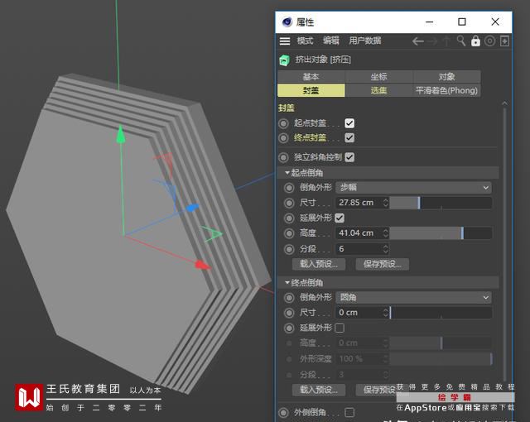
Task: Switch to the 平滑着色(Phong) tab
Action: coord(447,90)
